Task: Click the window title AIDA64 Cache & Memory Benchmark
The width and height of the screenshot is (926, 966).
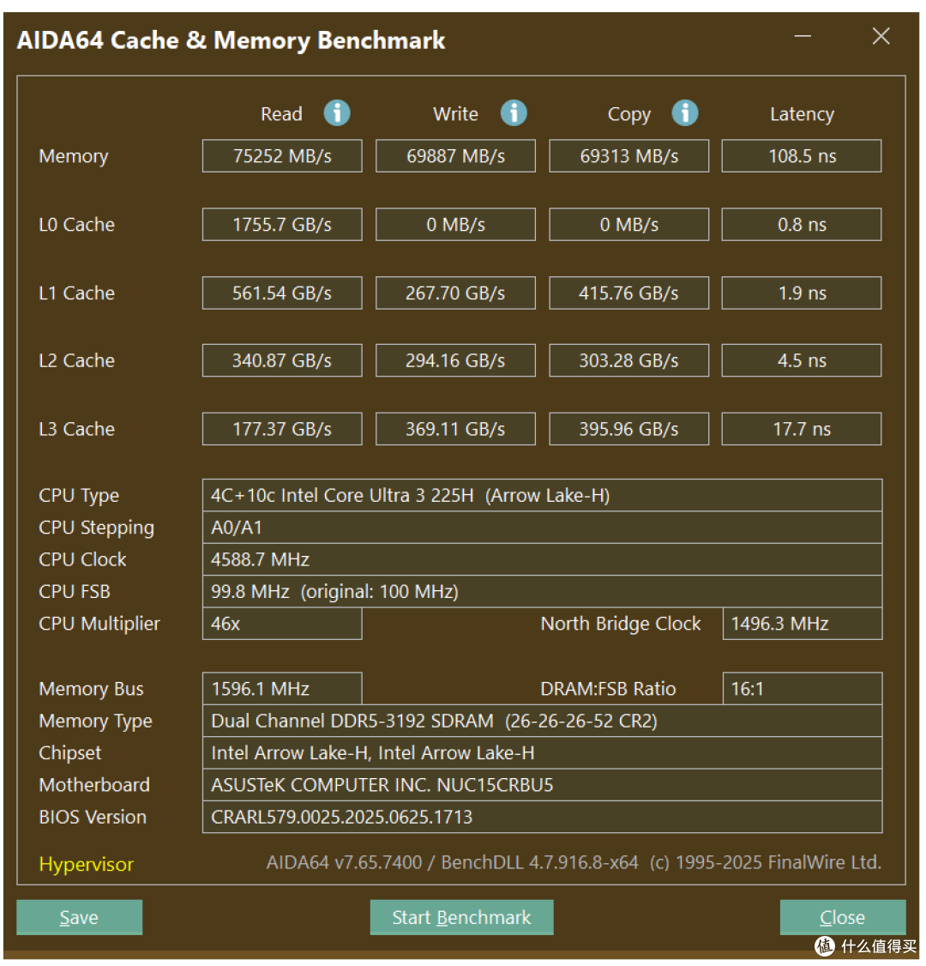Action: (x=231, y=40)
